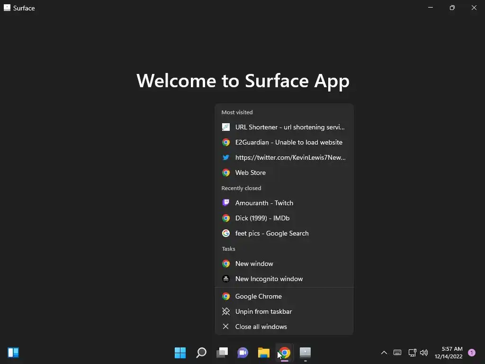The image size is (485, 364).
Task: Click the Most visited section label
Action: click(237, 112)
